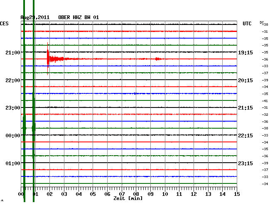270x205 pixels.
Task: Click minute tick label 15
Action: (x=237, y=194)
